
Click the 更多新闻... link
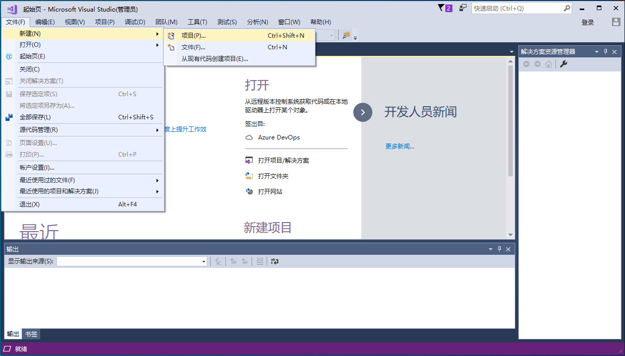pos(400,147)
